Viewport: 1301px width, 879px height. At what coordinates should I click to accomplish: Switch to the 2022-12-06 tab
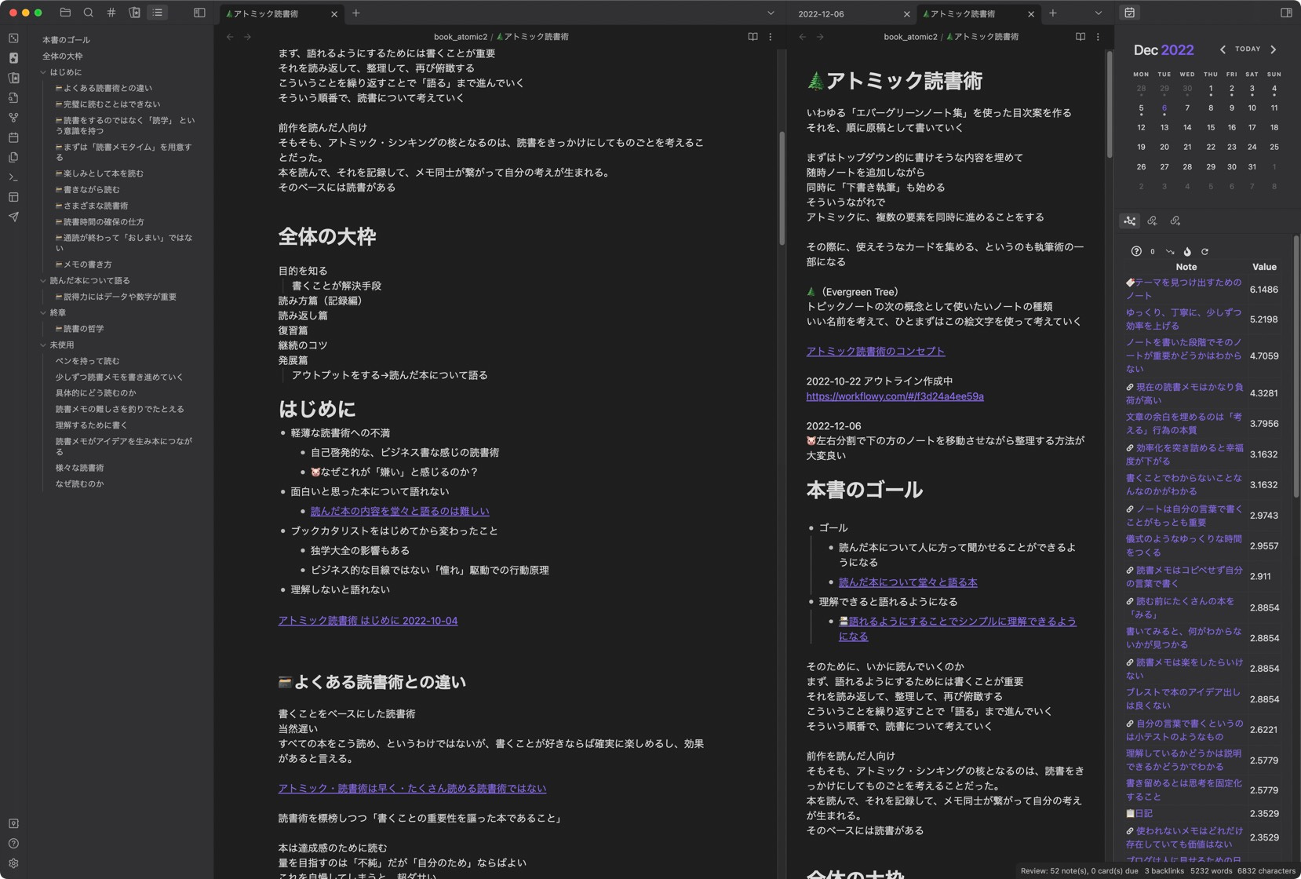851,13
